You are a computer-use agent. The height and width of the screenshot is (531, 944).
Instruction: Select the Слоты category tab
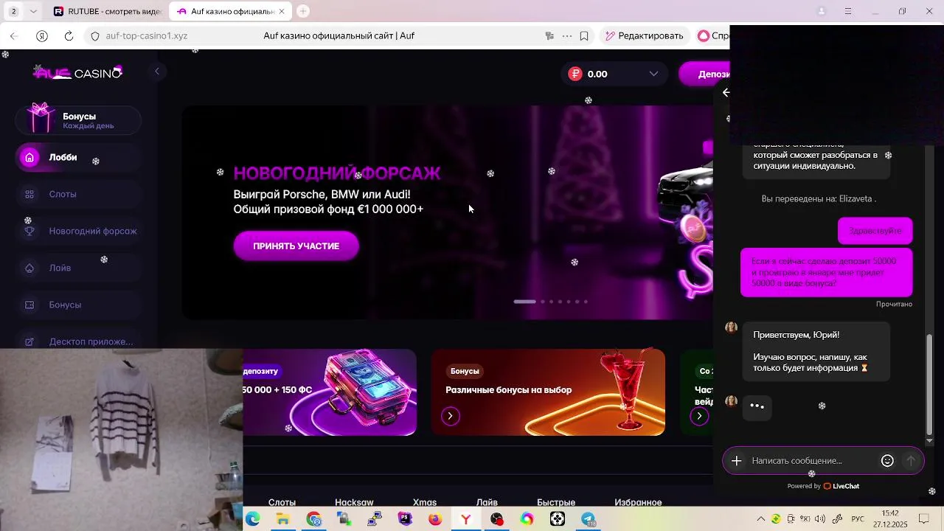pos(282,502)
